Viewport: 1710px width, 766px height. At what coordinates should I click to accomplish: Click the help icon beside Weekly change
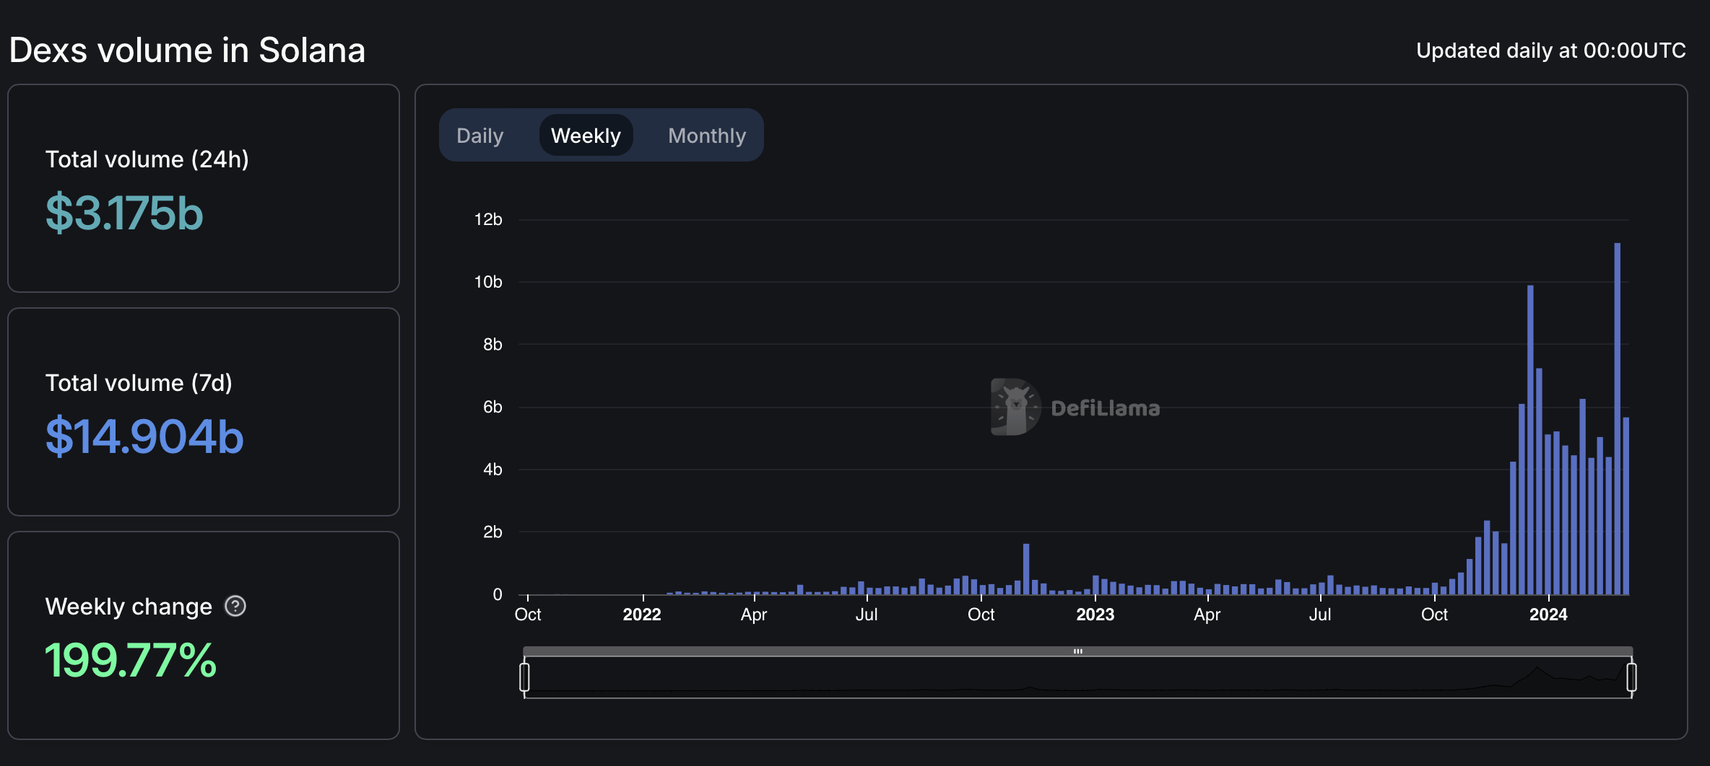[235, 607]
